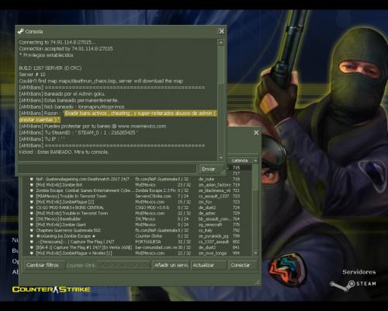Focus the console command input field
Screen dimensions: 388x311
[x=108, y=169]
